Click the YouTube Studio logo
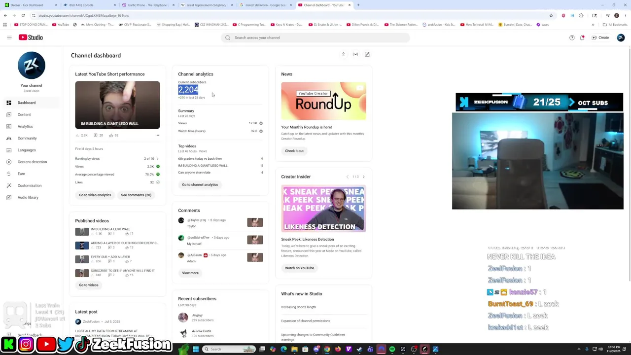 pyautogui.click(x=31, y=37)
